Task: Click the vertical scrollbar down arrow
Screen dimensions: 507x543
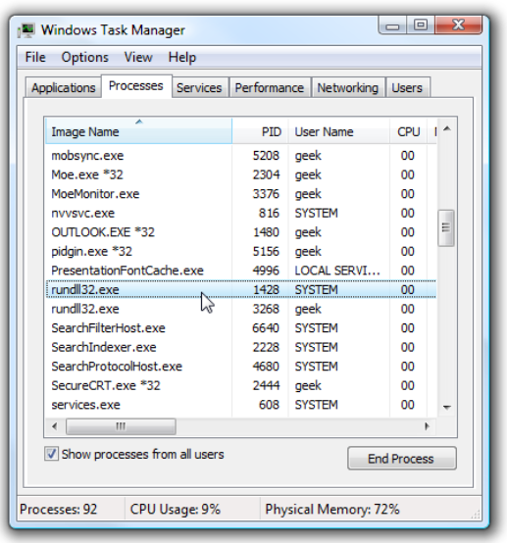Action: point(447,408)
